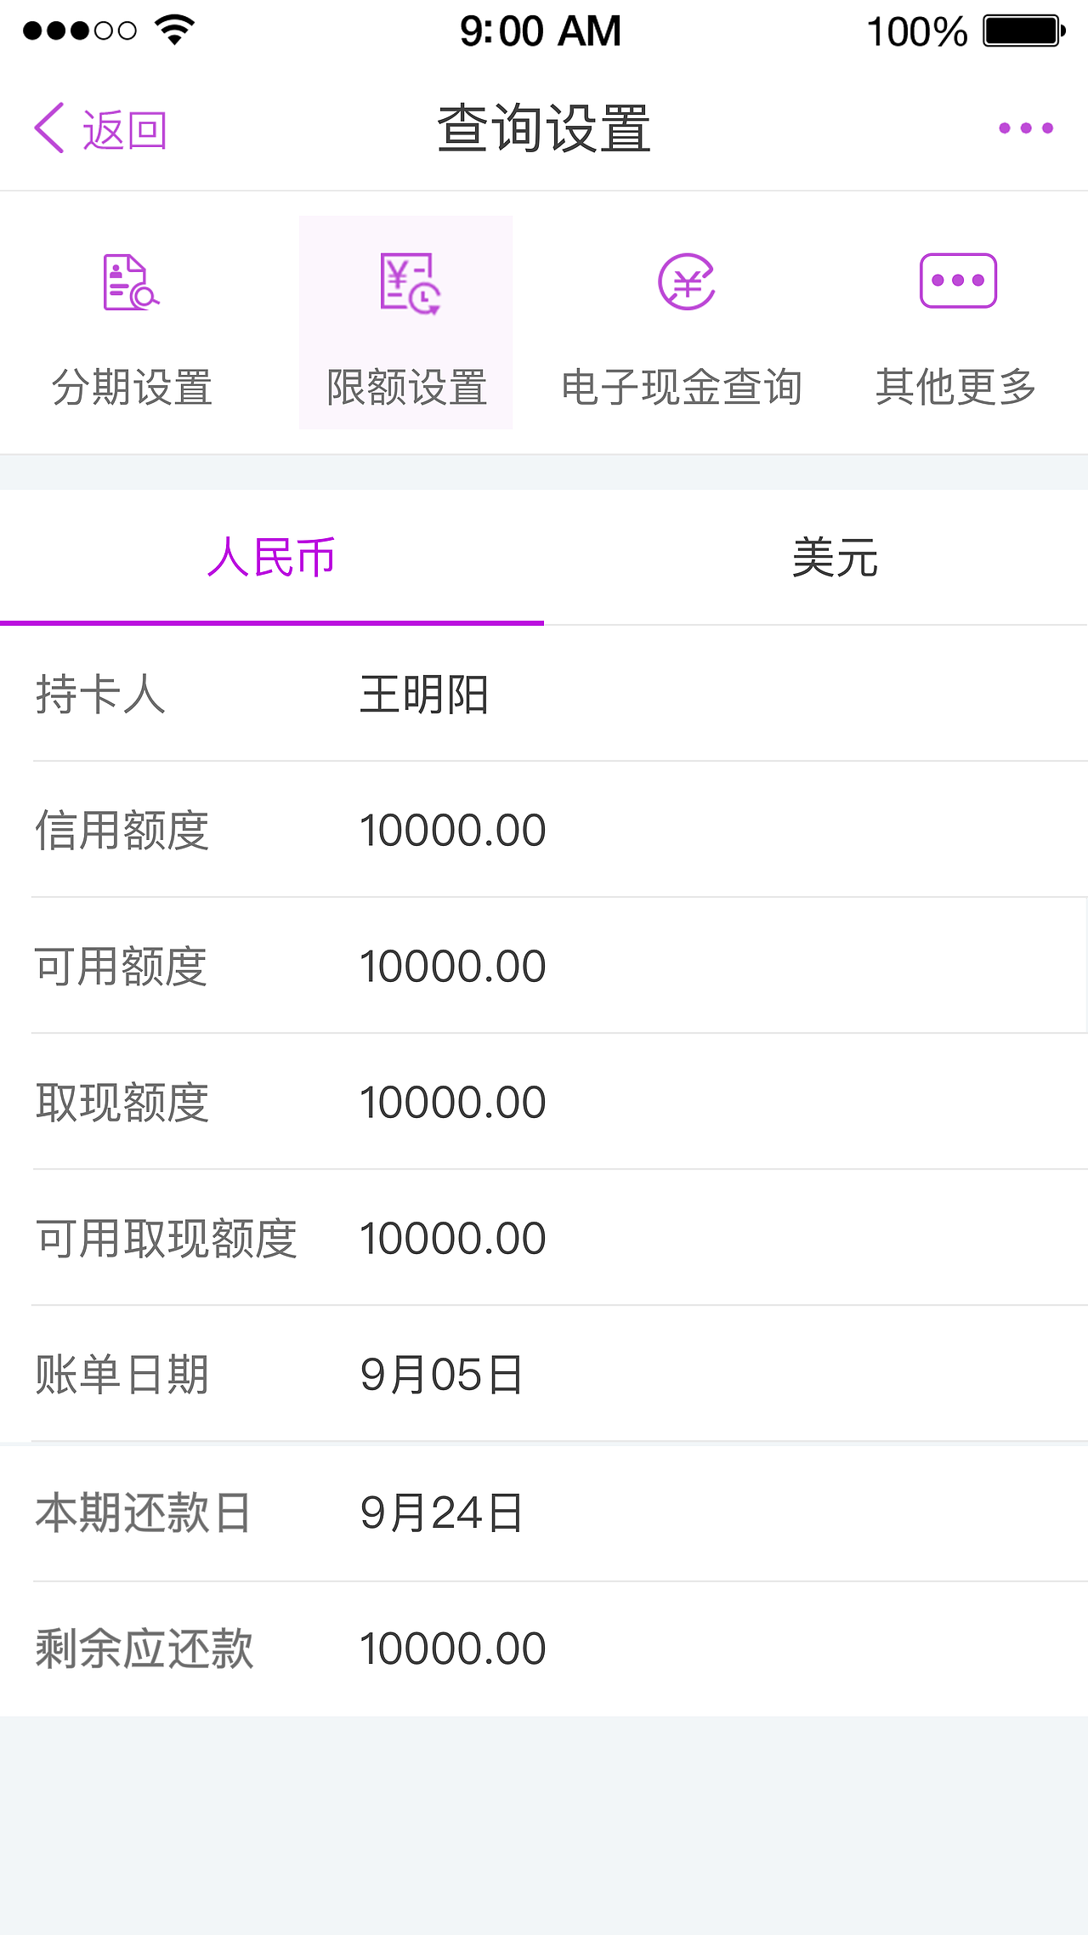Open the three-dot more menu in header
This screenshot has width=1088, height=1935.
tap(1026, 128)
